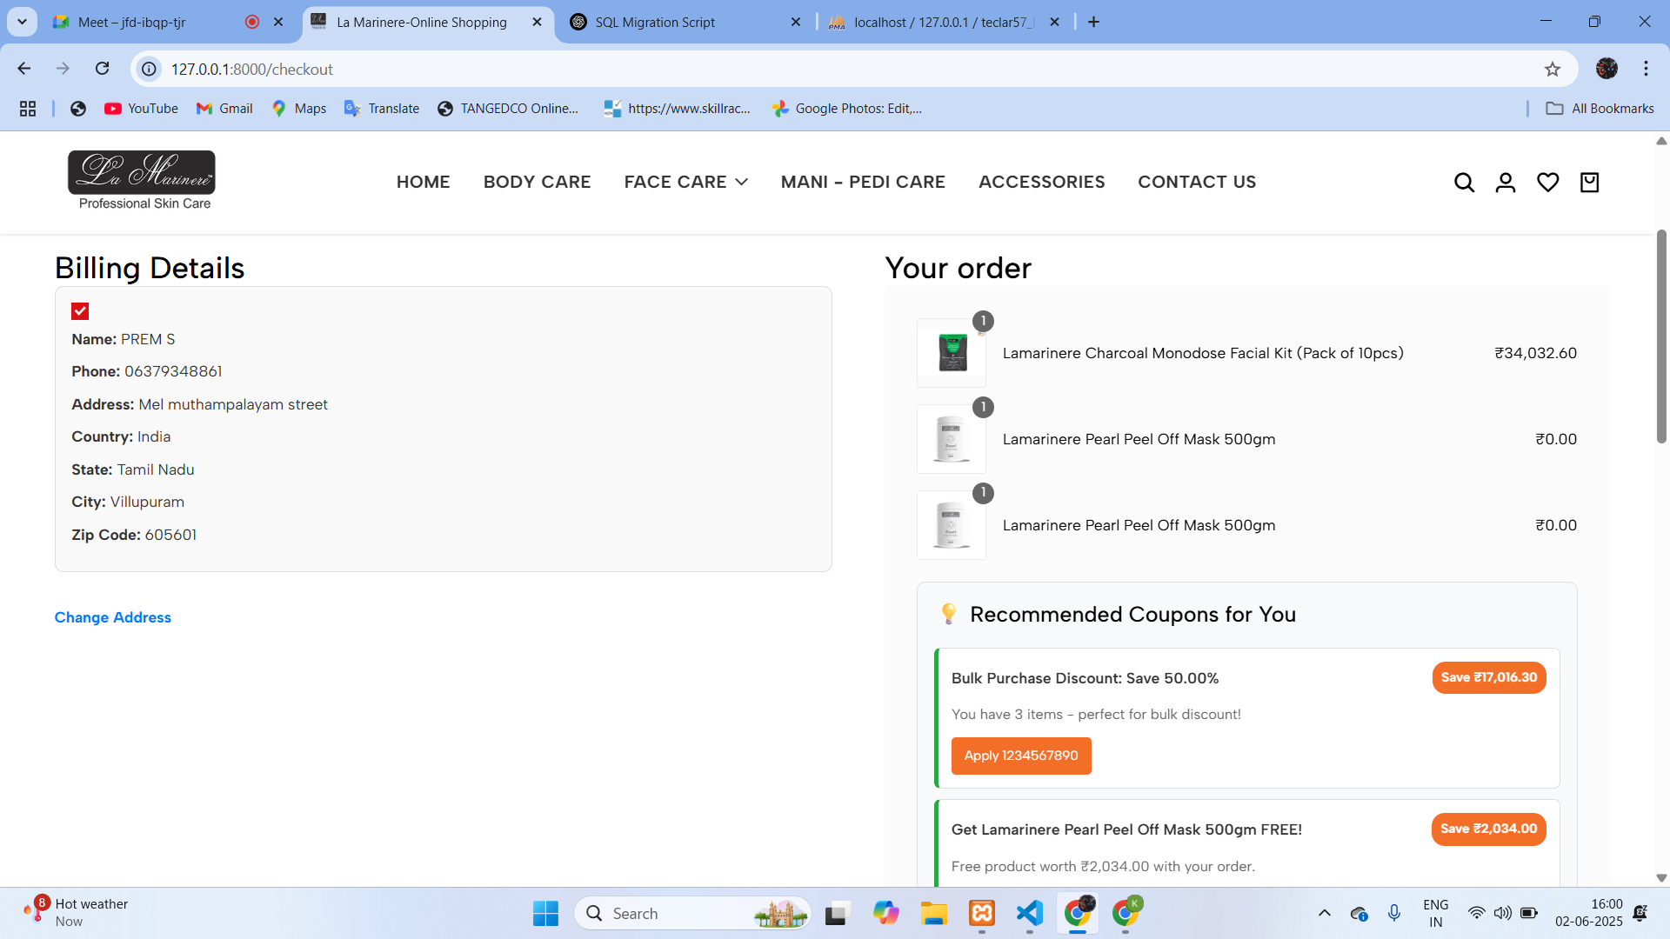Viewport: 1670px width, 939px height.
Task: Open the ACCESSORIES menu
Action: point(1041,182)
